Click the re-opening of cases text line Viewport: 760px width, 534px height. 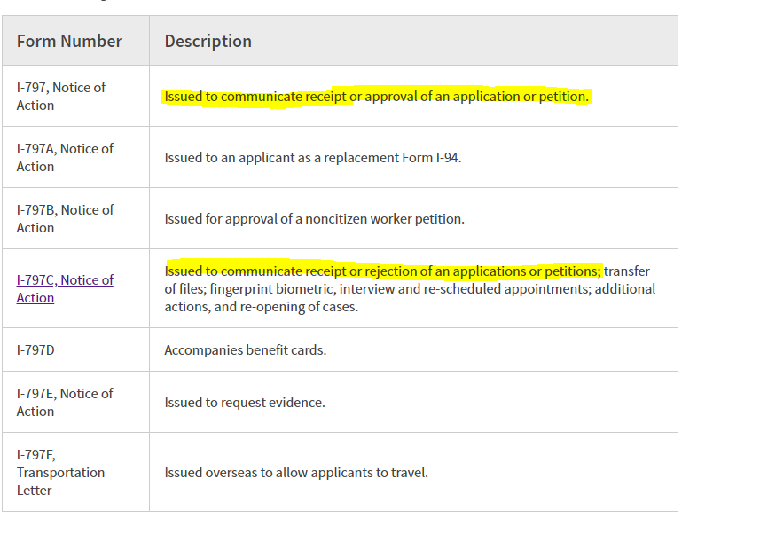[262, 307]
